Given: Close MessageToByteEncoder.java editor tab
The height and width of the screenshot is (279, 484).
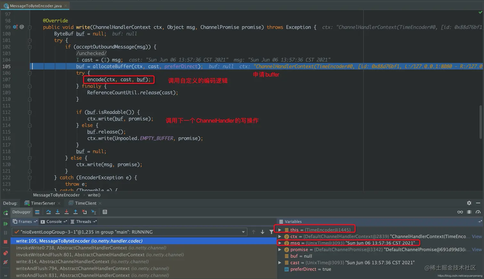Looking at the screenshot, I should tap(66, 6).
